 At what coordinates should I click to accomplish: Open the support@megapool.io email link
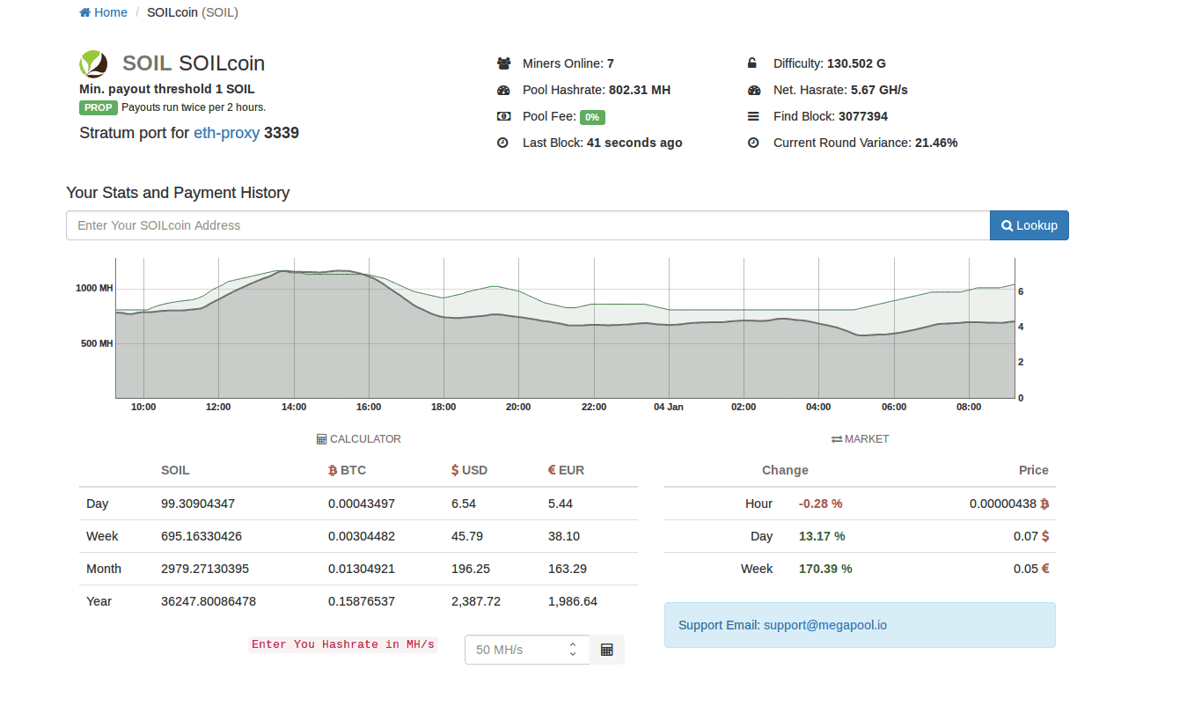point(825,625)
